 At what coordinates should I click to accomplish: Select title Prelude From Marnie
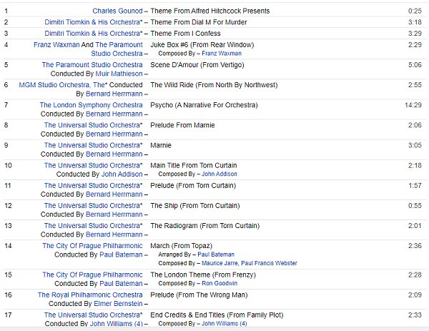point(182,125)
